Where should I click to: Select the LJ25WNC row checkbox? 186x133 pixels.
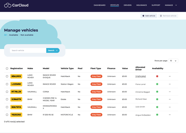(7, 84)
